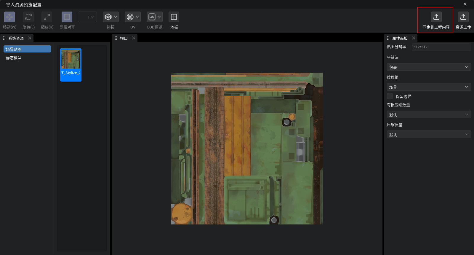Switch to the 系统资源 tab

(x=16, y=38)
